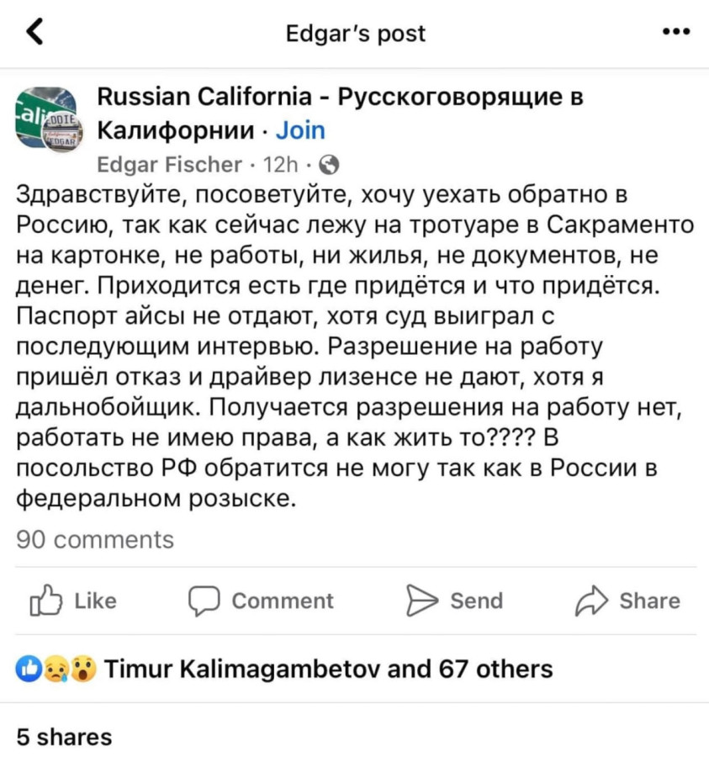View Timur Kalimagambetov and 67 others reactions
Screen dimensions: 709x757
[328, 670]
